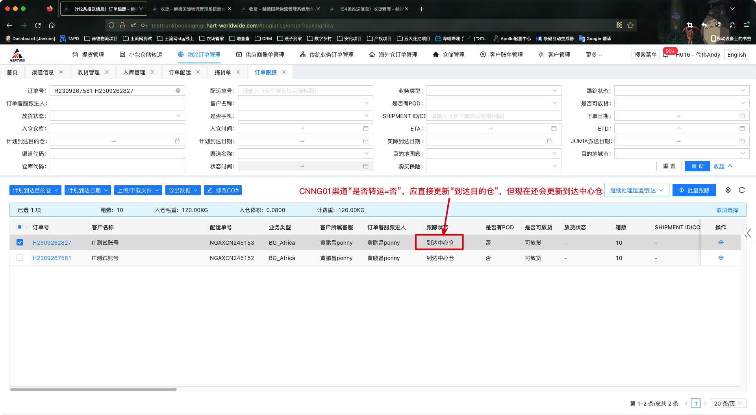
Task: Toggle the select-all header checkbox
Action: [20, 227]
